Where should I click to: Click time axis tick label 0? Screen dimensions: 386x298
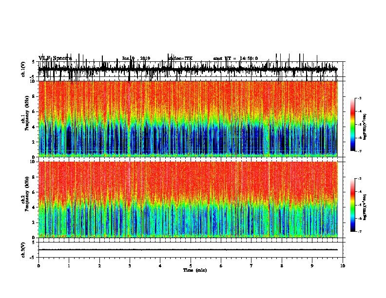[39, 266]
